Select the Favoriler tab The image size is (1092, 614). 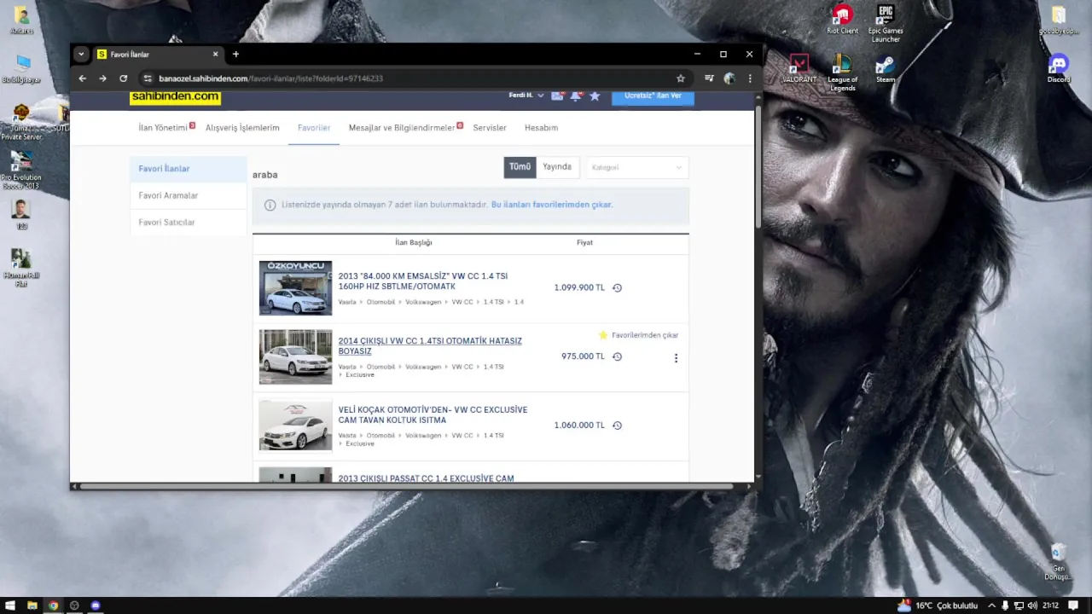(x=314, y=128)
